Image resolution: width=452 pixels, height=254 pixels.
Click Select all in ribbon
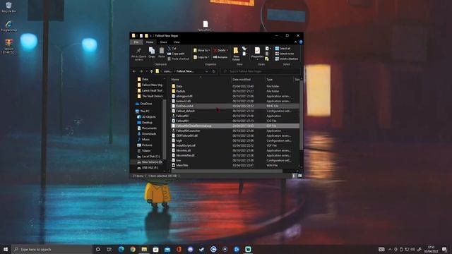(x=282, y=49)
